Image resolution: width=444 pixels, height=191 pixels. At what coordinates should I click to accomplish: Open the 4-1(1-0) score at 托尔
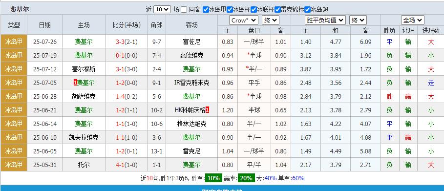[x=127, y=165]
